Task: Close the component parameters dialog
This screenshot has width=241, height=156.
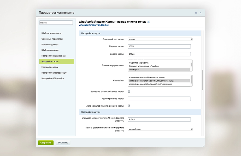Action: point(201,13)
